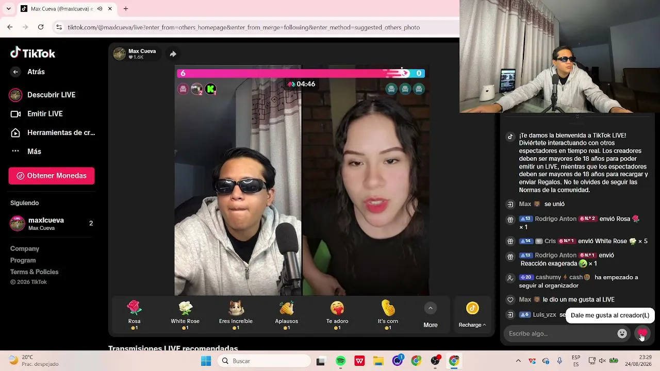
Task: Click Rodrigo Anton's name beside envió Rosa
Action: click(x=556, y=219)
